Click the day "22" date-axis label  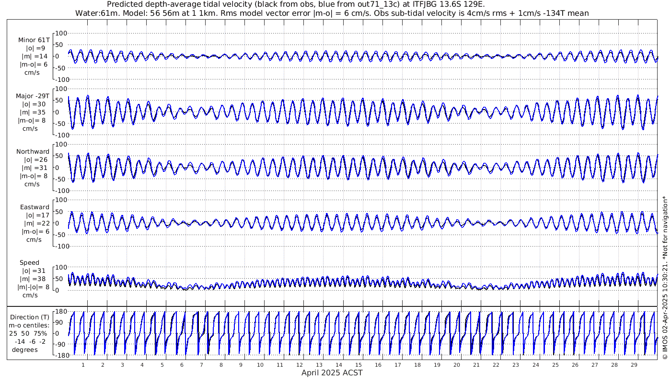[x=496, y=365]
